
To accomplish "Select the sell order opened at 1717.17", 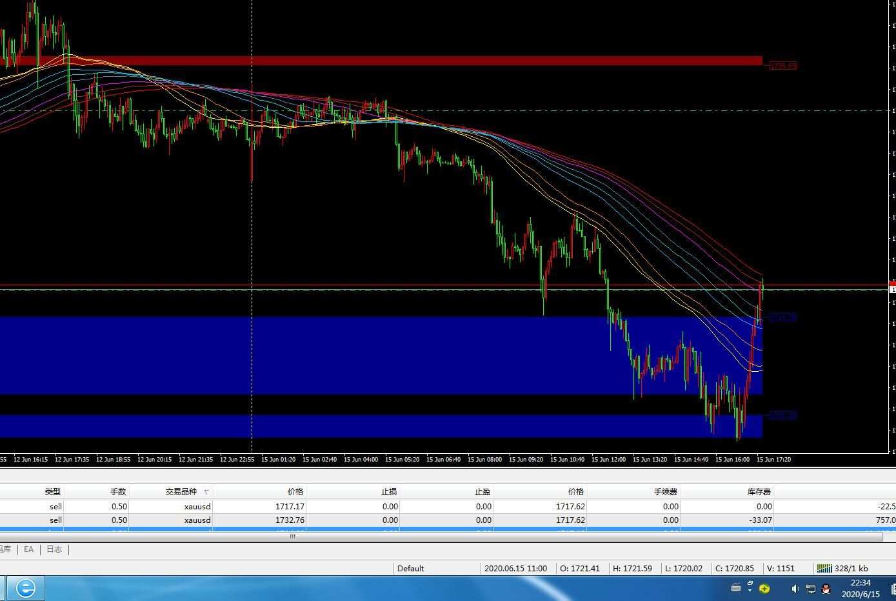I will [x=448, y=507].
